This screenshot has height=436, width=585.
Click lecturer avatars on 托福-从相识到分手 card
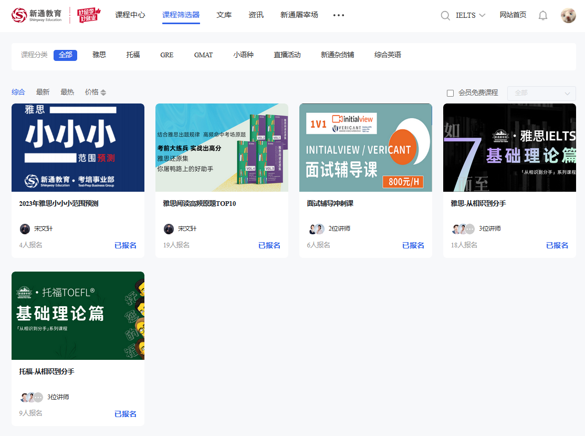(32, 397)
